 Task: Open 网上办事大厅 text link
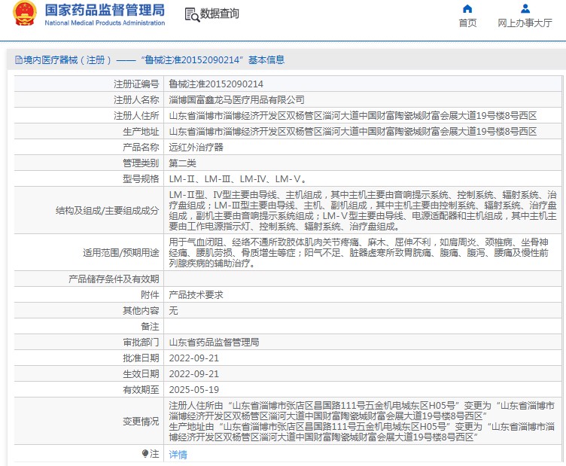[525, 23]
